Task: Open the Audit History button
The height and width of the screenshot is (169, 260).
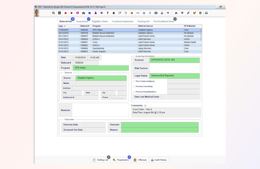Action: pyautogui.click(x=159, y=160)
